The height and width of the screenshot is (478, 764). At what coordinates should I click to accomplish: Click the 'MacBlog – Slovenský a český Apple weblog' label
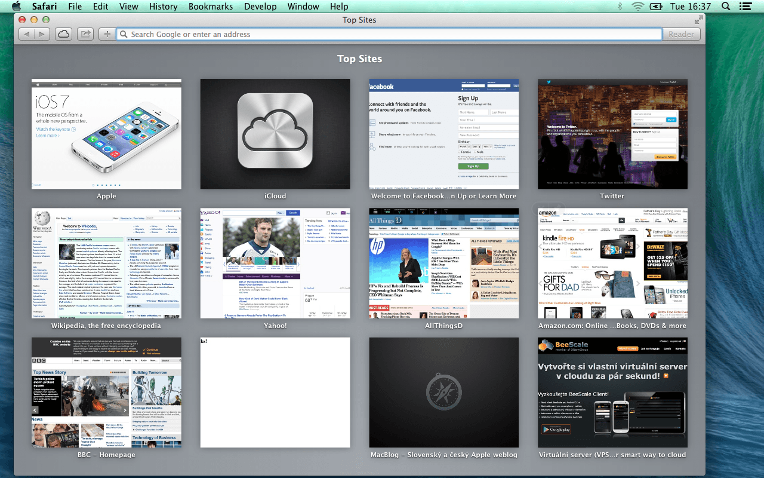[444, 455]
